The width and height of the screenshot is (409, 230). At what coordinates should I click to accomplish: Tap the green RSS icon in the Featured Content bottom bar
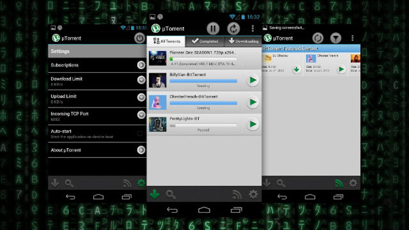339,183
